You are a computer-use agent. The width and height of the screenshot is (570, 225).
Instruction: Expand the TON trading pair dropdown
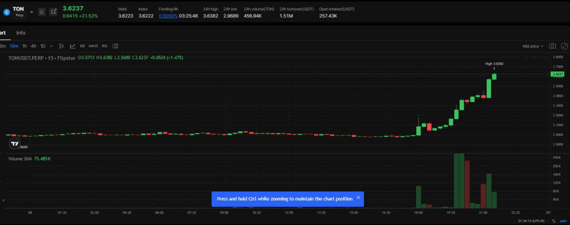(x=31, y=12)
